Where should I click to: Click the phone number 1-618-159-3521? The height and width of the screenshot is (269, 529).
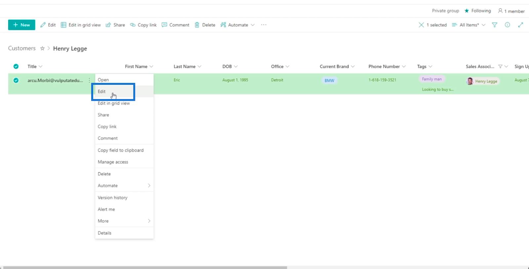coord(382,80)
